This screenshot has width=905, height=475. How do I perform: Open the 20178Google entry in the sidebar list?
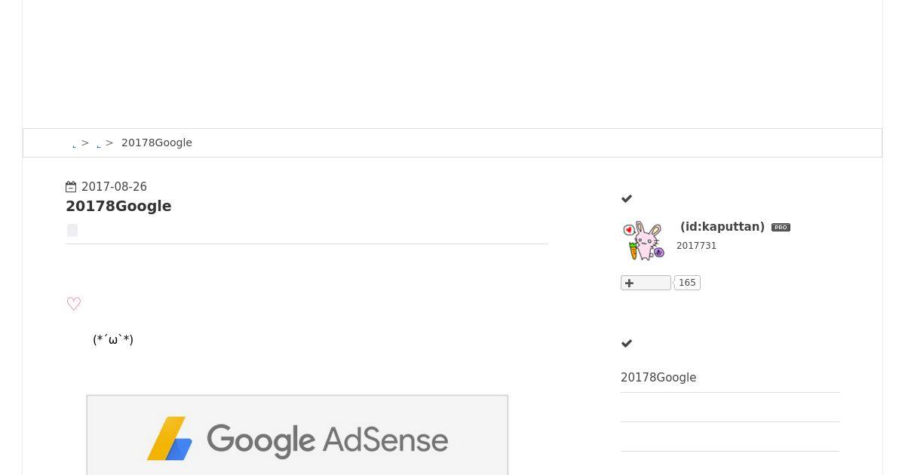658,378
